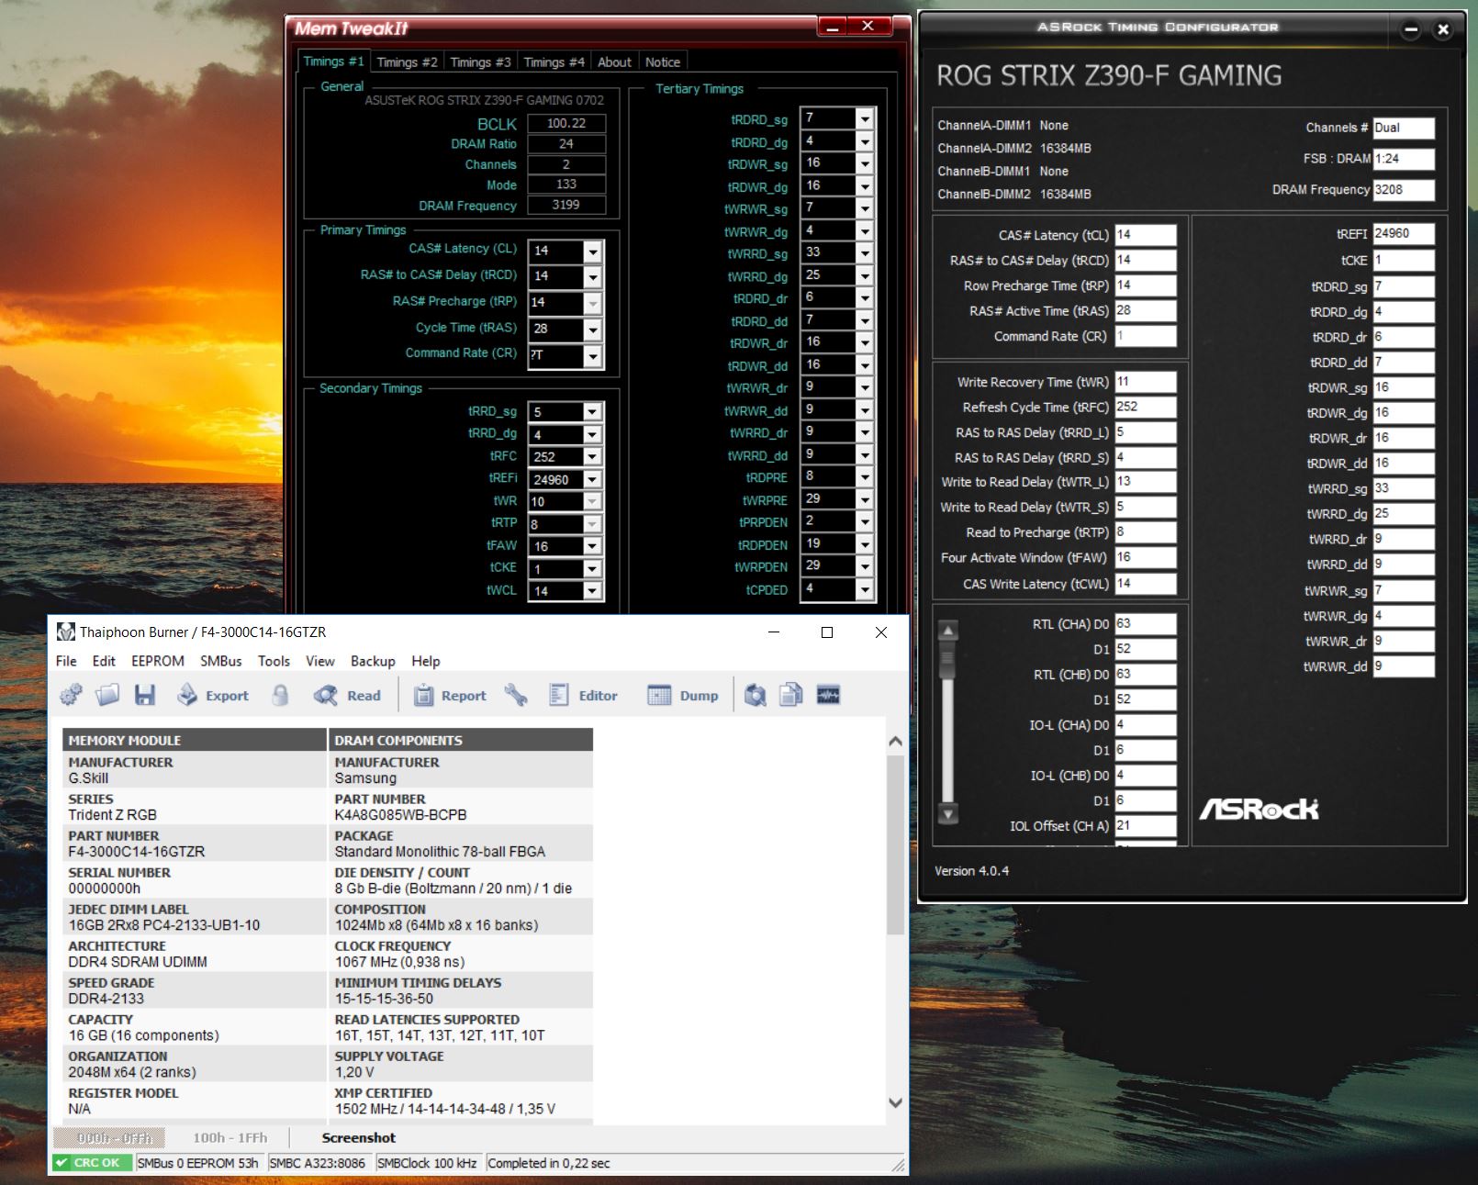Open the Command Rate (CR) dropdown in MemTweakIt
Viewport: 1478px width, 1185px height.
(x=593, y=356)
